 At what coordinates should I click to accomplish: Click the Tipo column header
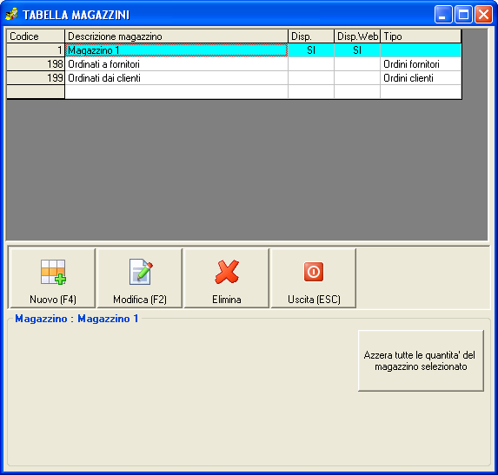(421, 36)
